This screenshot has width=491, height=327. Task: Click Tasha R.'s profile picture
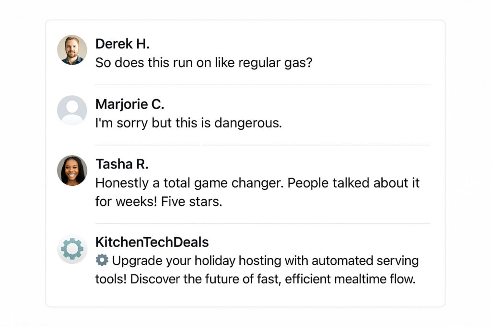tap(72, 170)
